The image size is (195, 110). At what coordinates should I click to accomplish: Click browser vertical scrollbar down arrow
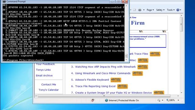pos(182,93)
